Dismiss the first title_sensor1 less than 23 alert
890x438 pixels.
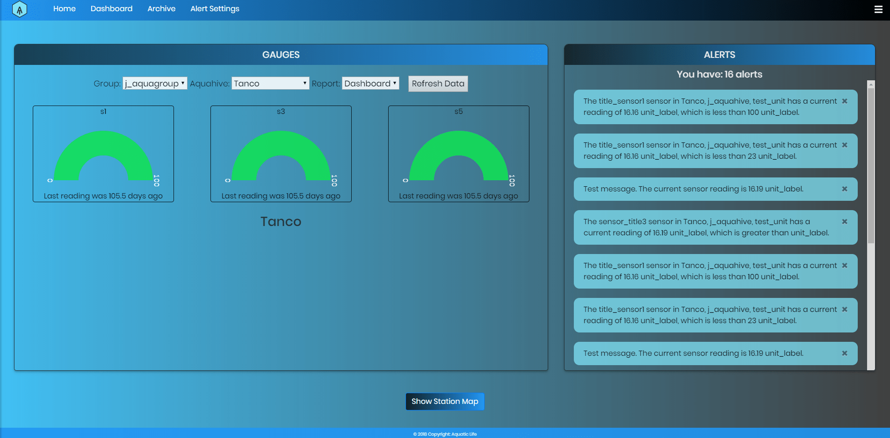click(845, 145)
